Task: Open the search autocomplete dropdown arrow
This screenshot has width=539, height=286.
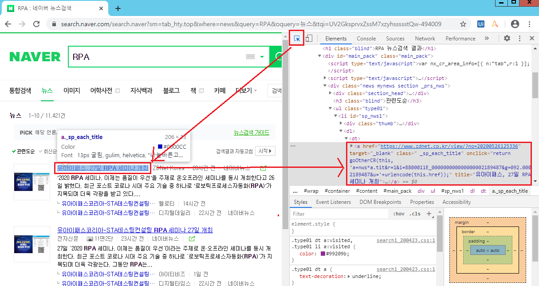Action: click(262, 57)
